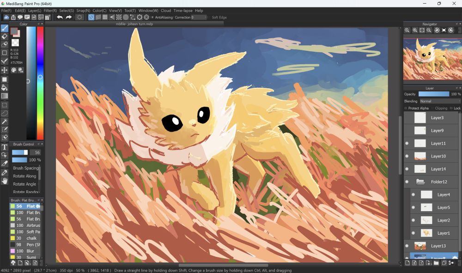Image resolution: width=462 pixels, height=273 pixels.
Task: Click the layer Opacity slider
Action: click(x=434, y=94)
